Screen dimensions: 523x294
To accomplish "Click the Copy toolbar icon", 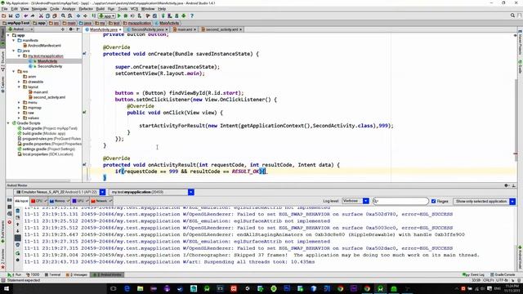I will [x=47, y=16].
